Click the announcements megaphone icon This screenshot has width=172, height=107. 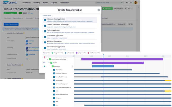(126, 3)
